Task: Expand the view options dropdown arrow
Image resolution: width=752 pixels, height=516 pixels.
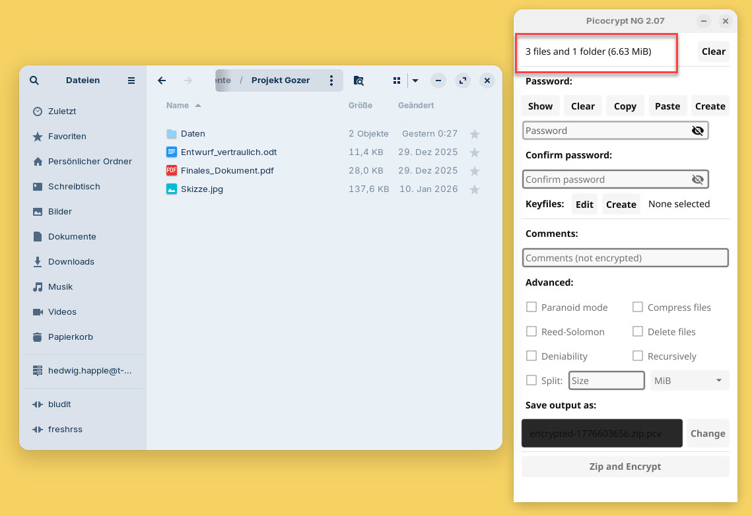Action: [415, 81]
